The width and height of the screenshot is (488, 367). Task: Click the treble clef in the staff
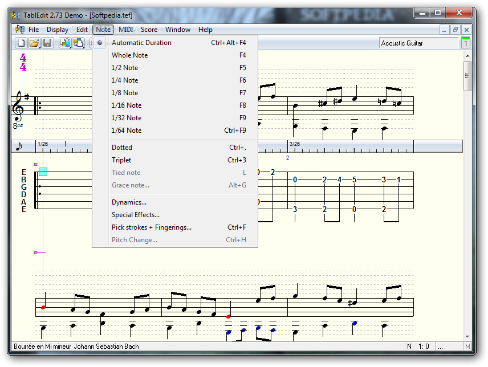pos(18,106)
